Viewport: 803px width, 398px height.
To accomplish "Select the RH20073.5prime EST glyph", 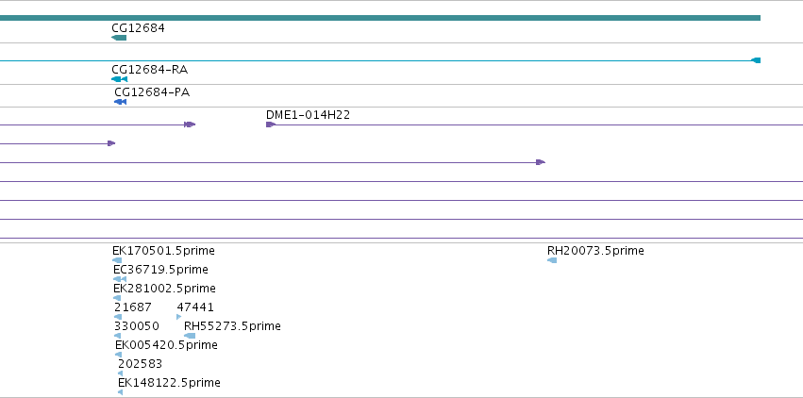I will (552, 260).
